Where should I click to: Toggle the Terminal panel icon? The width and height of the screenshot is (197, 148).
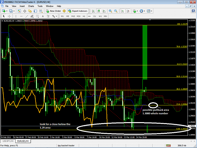click(35, 11)
